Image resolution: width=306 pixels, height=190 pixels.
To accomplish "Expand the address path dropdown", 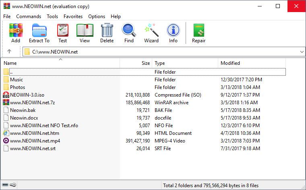I will [302, 52].
